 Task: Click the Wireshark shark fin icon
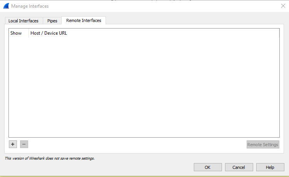coord(6,6)
